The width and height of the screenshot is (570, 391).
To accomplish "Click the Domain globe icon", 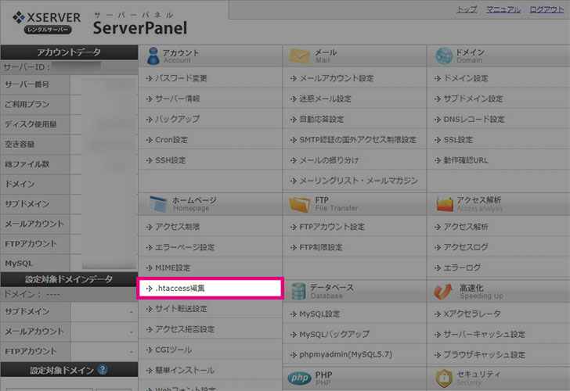I will click(x=443, y=56).
